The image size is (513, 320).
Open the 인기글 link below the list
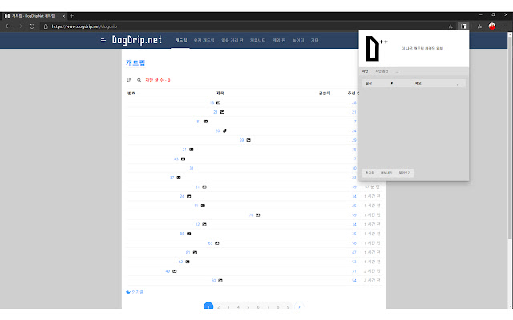point(138,292)
